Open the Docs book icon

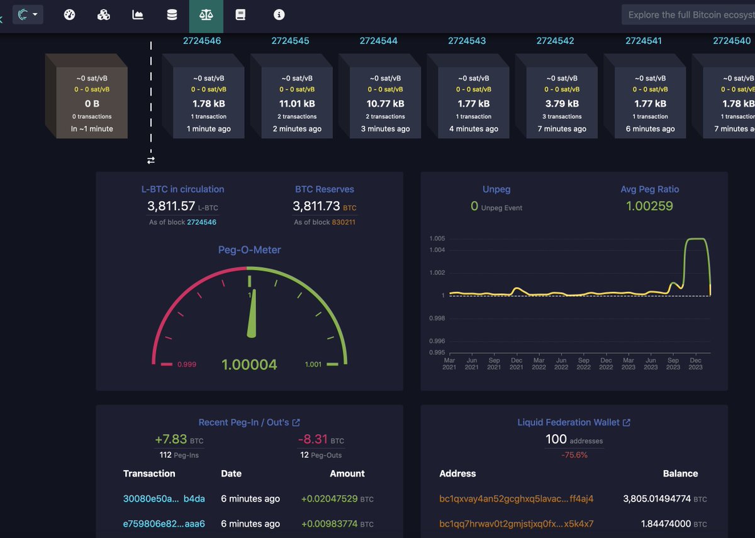click(x=240, y=14)
